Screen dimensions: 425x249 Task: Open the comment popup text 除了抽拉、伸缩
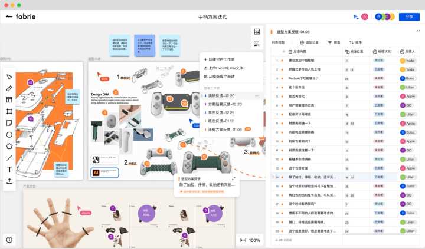[207, 185]
